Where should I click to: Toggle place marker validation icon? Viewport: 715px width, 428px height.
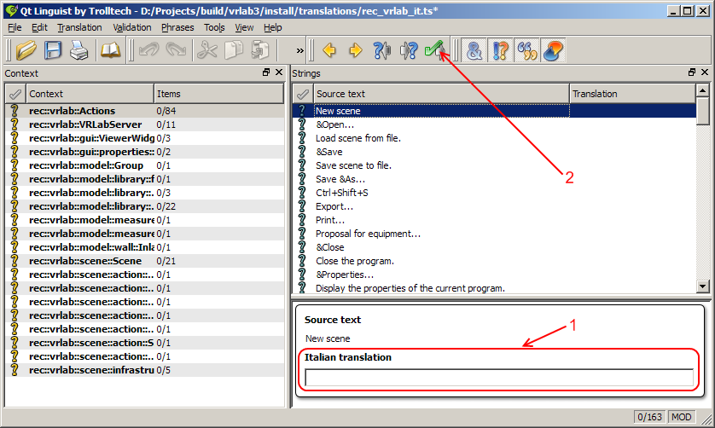pos(554,50)
